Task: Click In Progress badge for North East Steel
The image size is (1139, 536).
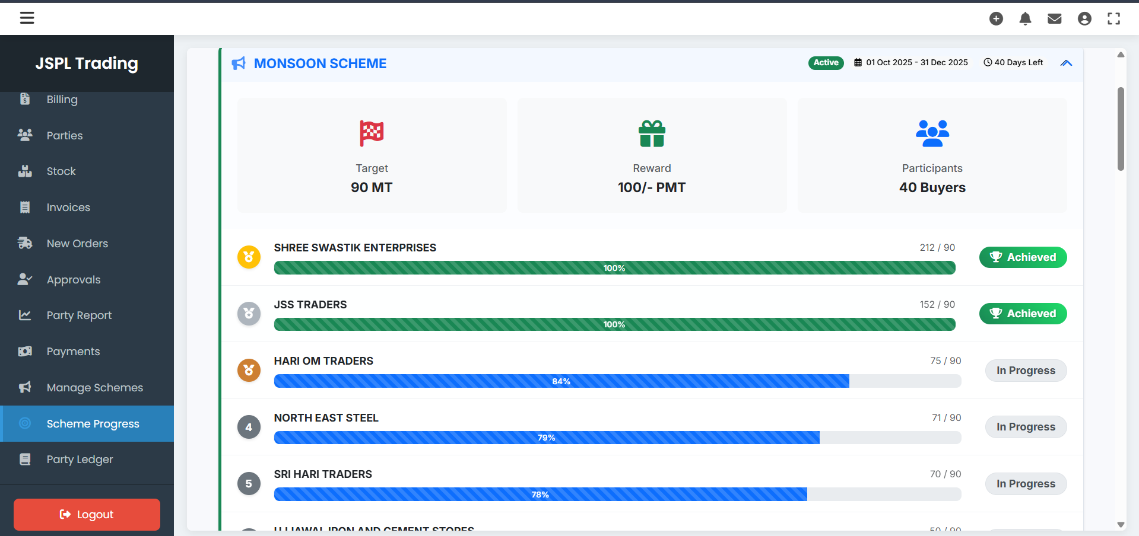Action: pos(1026,427)
